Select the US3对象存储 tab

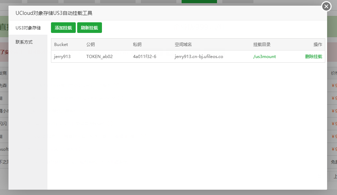(28, 28)
